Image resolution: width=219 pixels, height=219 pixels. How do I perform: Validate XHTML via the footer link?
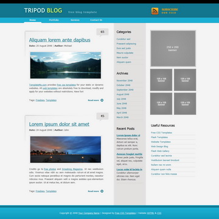pyautogui.click(x=150, y=213)
